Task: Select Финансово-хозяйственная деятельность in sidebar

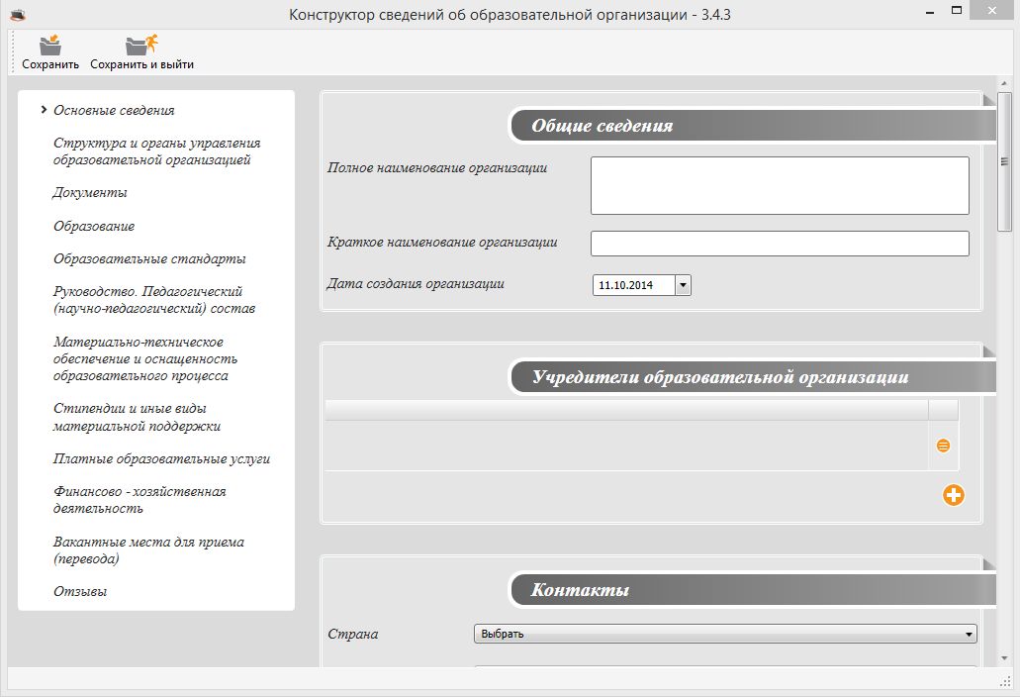Action: point(139,500)
